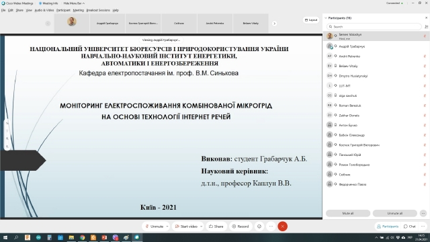Viewport: 430px width, 242px height.
Task: Toggle Start video button
Action: [186, 227]
